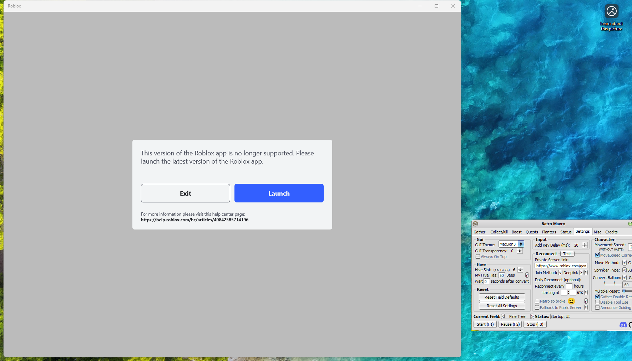Click the Natro Macro logo icon
Screen dimensions: 632x361
(475, 224)
